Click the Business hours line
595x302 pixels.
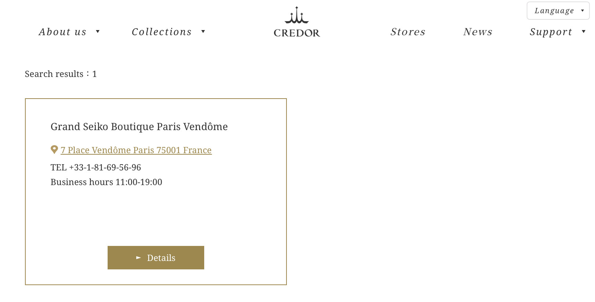click(106, 182)
